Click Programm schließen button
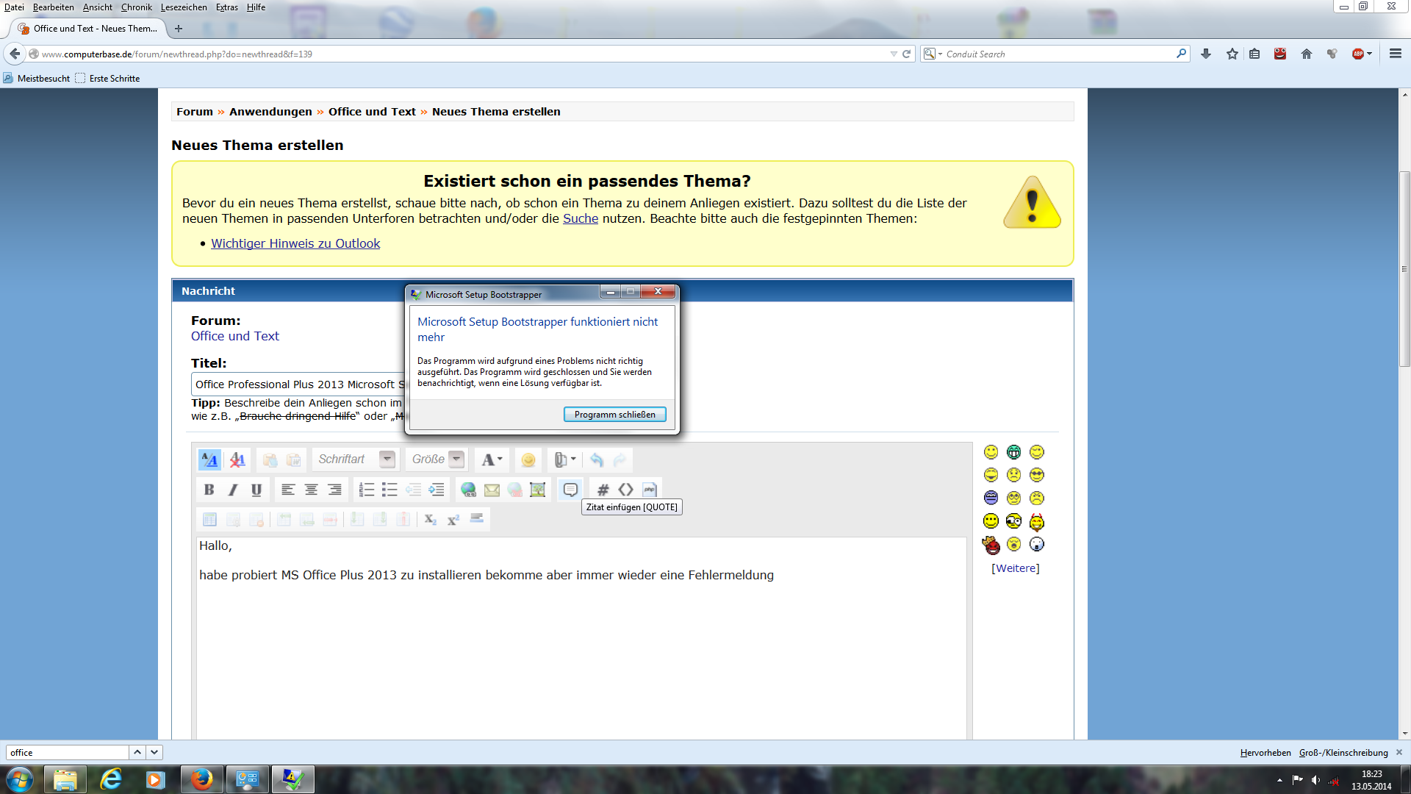1411x794 pixels. pyautogui.click(x=614, y=415)
